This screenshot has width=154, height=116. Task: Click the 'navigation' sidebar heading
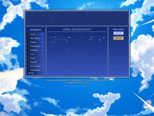pos(35,30)
